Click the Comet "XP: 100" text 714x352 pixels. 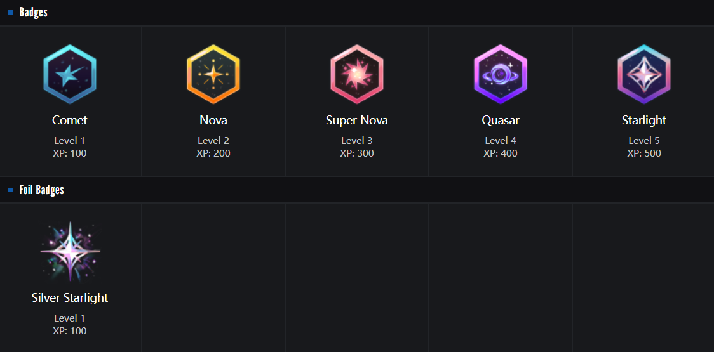point(70,153)
